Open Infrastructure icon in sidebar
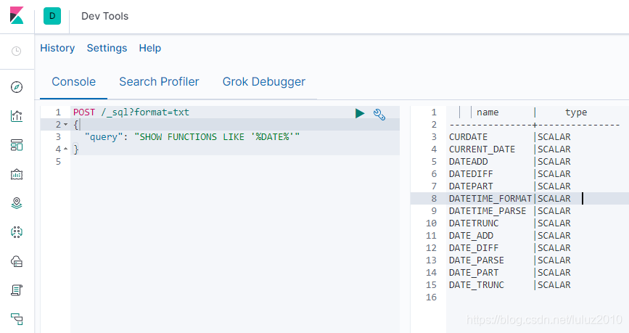 coord(17,261)
